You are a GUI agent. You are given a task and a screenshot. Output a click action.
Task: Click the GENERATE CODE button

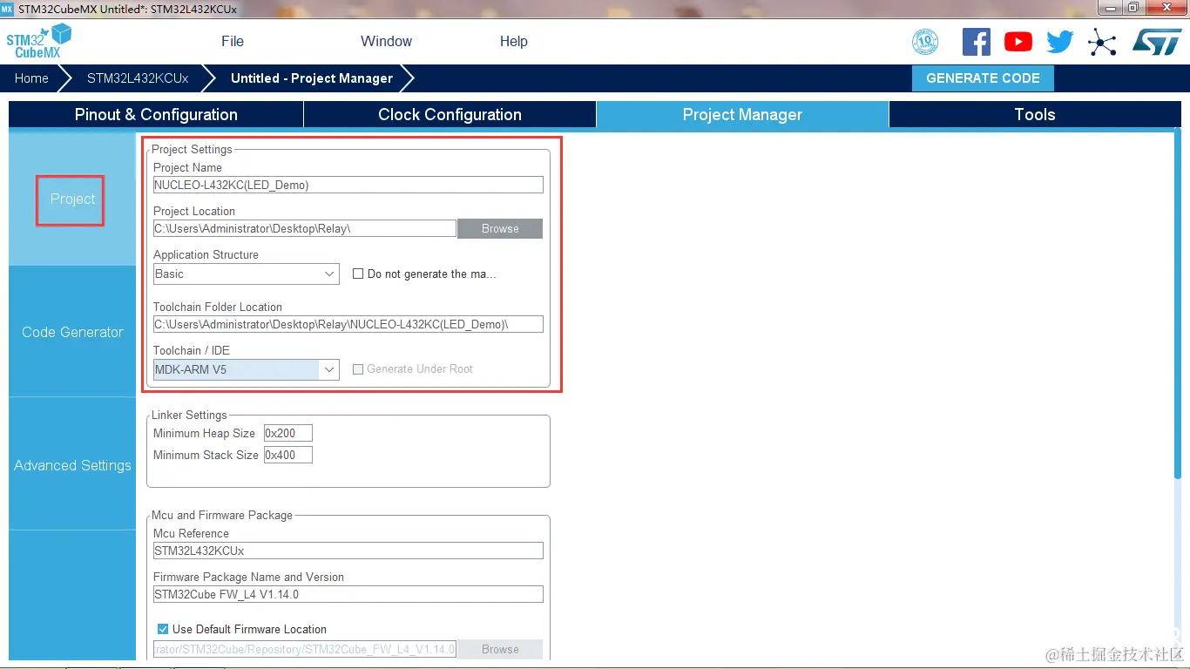[x=983, y=78]
